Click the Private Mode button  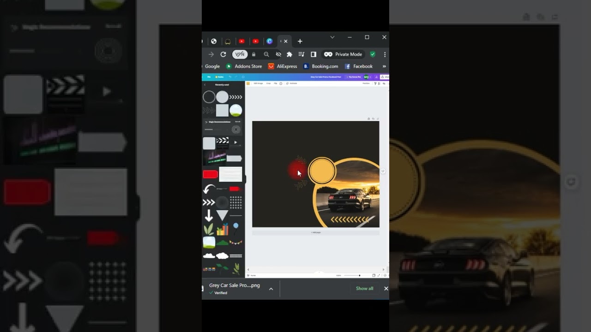point(343,54)
